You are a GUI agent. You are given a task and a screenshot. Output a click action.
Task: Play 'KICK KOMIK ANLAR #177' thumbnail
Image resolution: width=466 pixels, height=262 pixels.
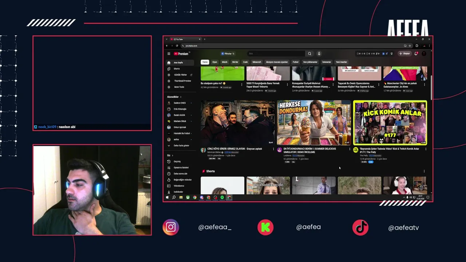(390, 123)
